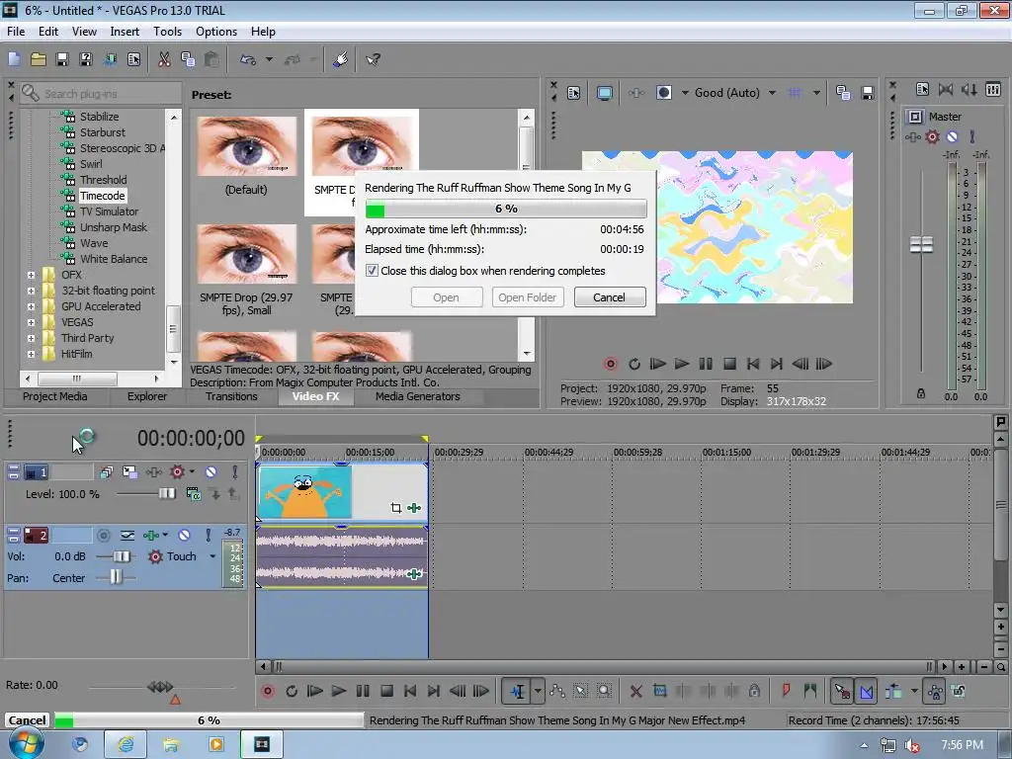Screen dimensions: 1012x759
Task: Open the File menu
Action: (16, 32)
